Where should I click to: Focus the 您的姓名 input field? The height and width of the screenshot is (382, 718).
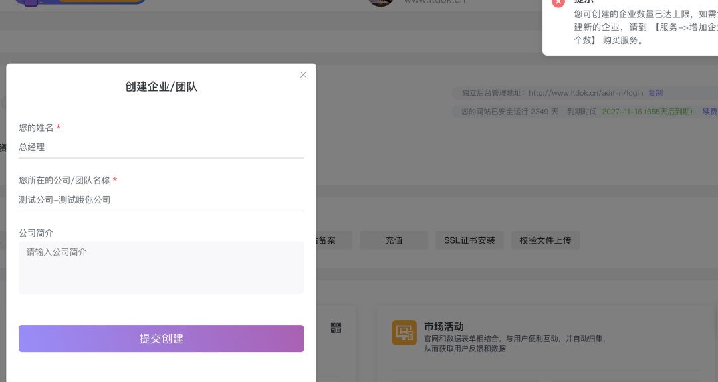161,147
